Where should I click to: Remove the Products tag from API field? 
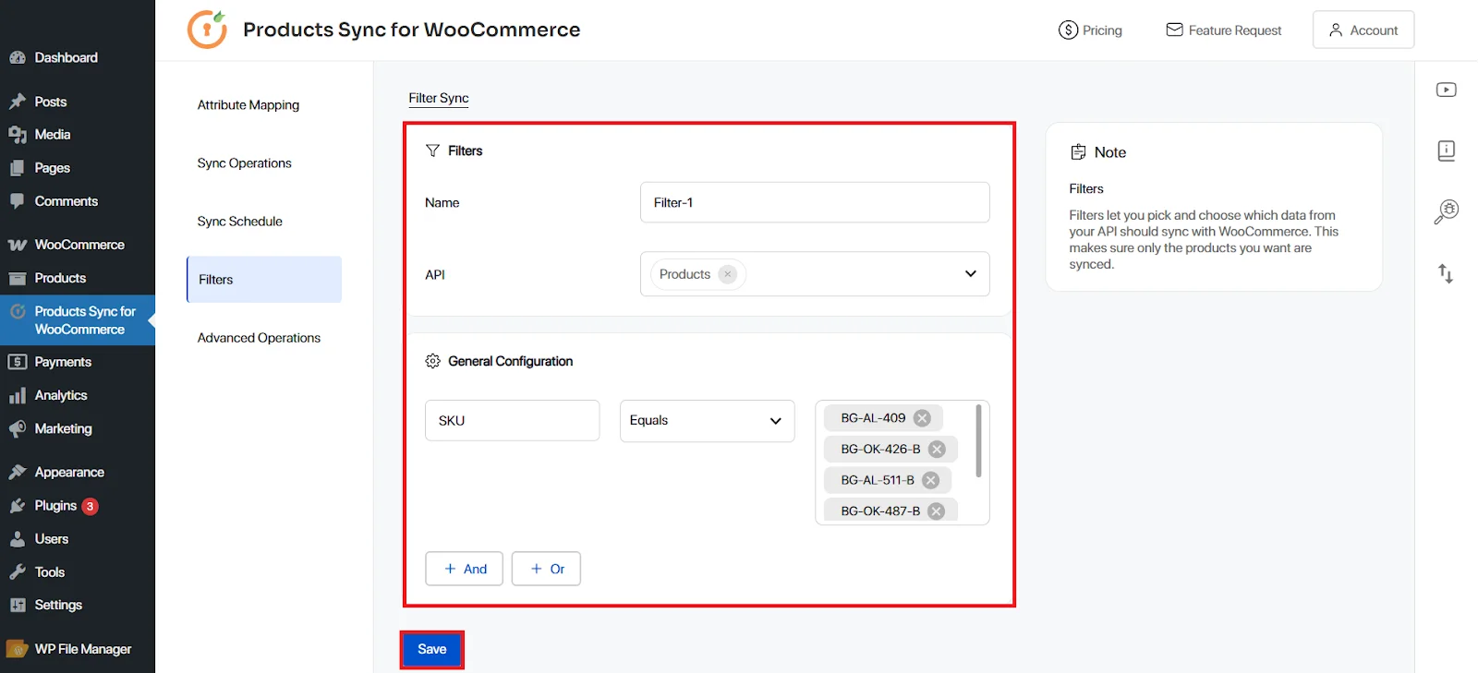tap(728, 274)
